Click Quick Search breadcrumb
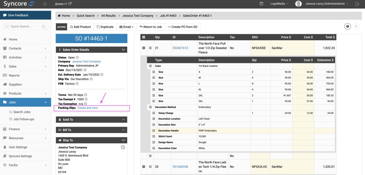This screenshot has height=175, width=365. pyautogui.click(x=86, y=16)
